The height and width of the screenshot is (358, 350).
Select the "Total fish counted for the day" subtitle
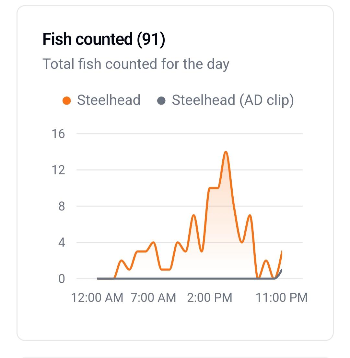tap(136, 64)
